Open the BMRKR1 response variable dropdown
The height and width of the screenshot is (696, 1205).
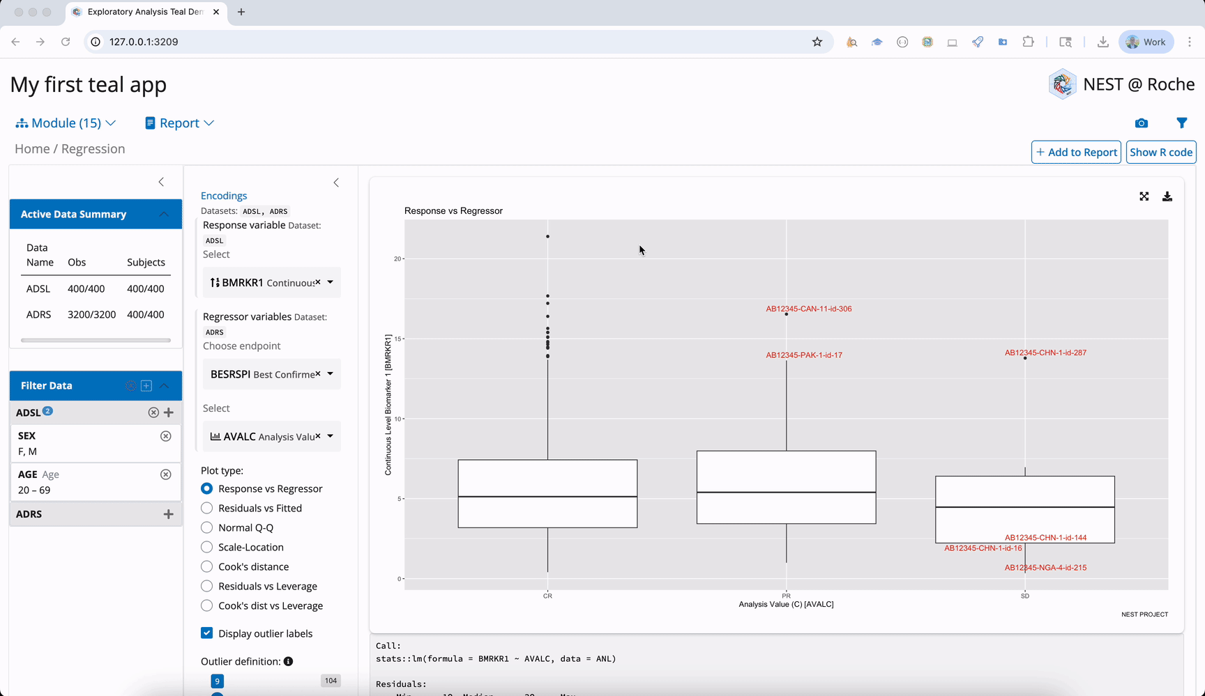[330, 283]
